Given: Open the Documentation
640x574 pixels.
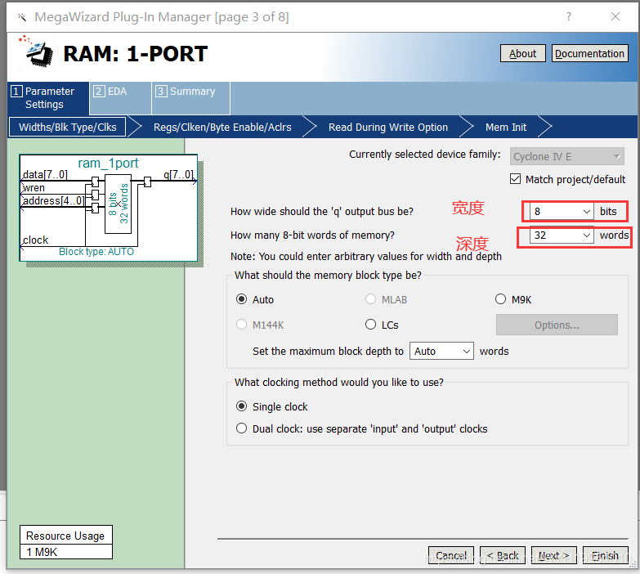Looking at the screenshot, I should point(589,53).
